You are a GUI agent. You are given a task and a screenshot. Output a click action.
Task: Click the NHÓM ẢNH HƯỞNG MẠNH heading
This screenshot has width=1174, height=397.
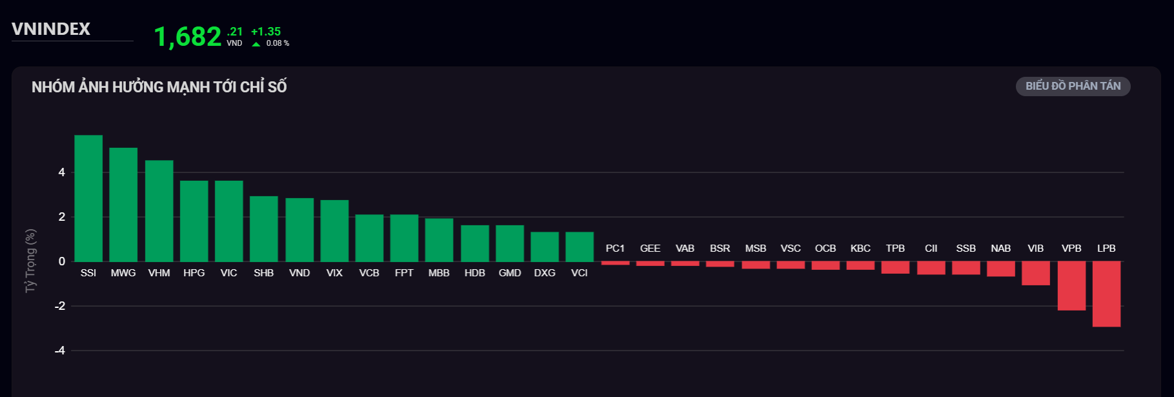point(159,87)
